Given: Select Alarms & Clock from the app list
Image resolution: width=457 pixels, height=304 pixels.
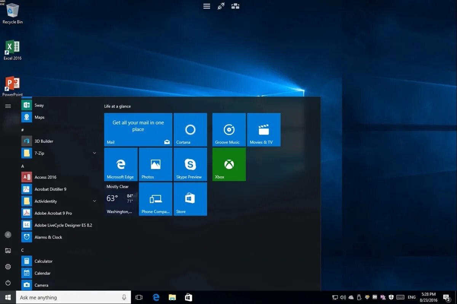Looking at the screenshot, I should pyautogui.click(x=48, y=237).
